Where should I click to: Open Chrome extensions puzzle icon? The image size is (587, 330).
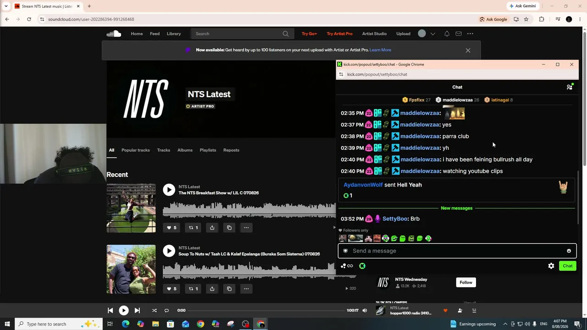542,19
